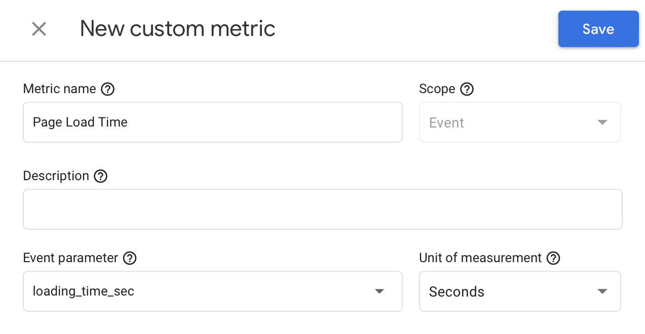Show help for the Description field
The width and height of the screenshot is (645, 334).
pyautogui.click(x=101, y=176)
